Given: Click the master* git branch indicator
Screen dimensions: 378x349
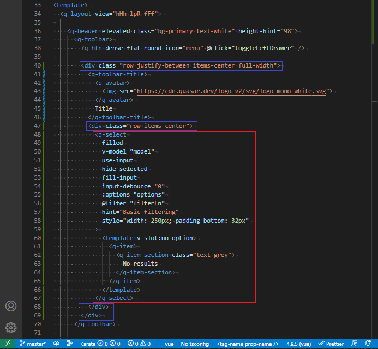Looking at the screenshot, I should [x=33, y=344].
